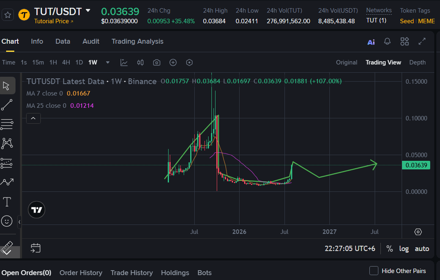Screen dimensions: 440x280
Task: Open the Chart tab
Action: point(10,41)
